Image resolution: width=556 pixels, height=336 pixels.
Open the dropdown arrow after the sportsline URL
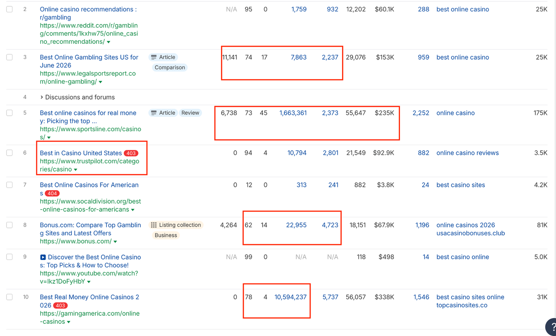tap(49, 138)
